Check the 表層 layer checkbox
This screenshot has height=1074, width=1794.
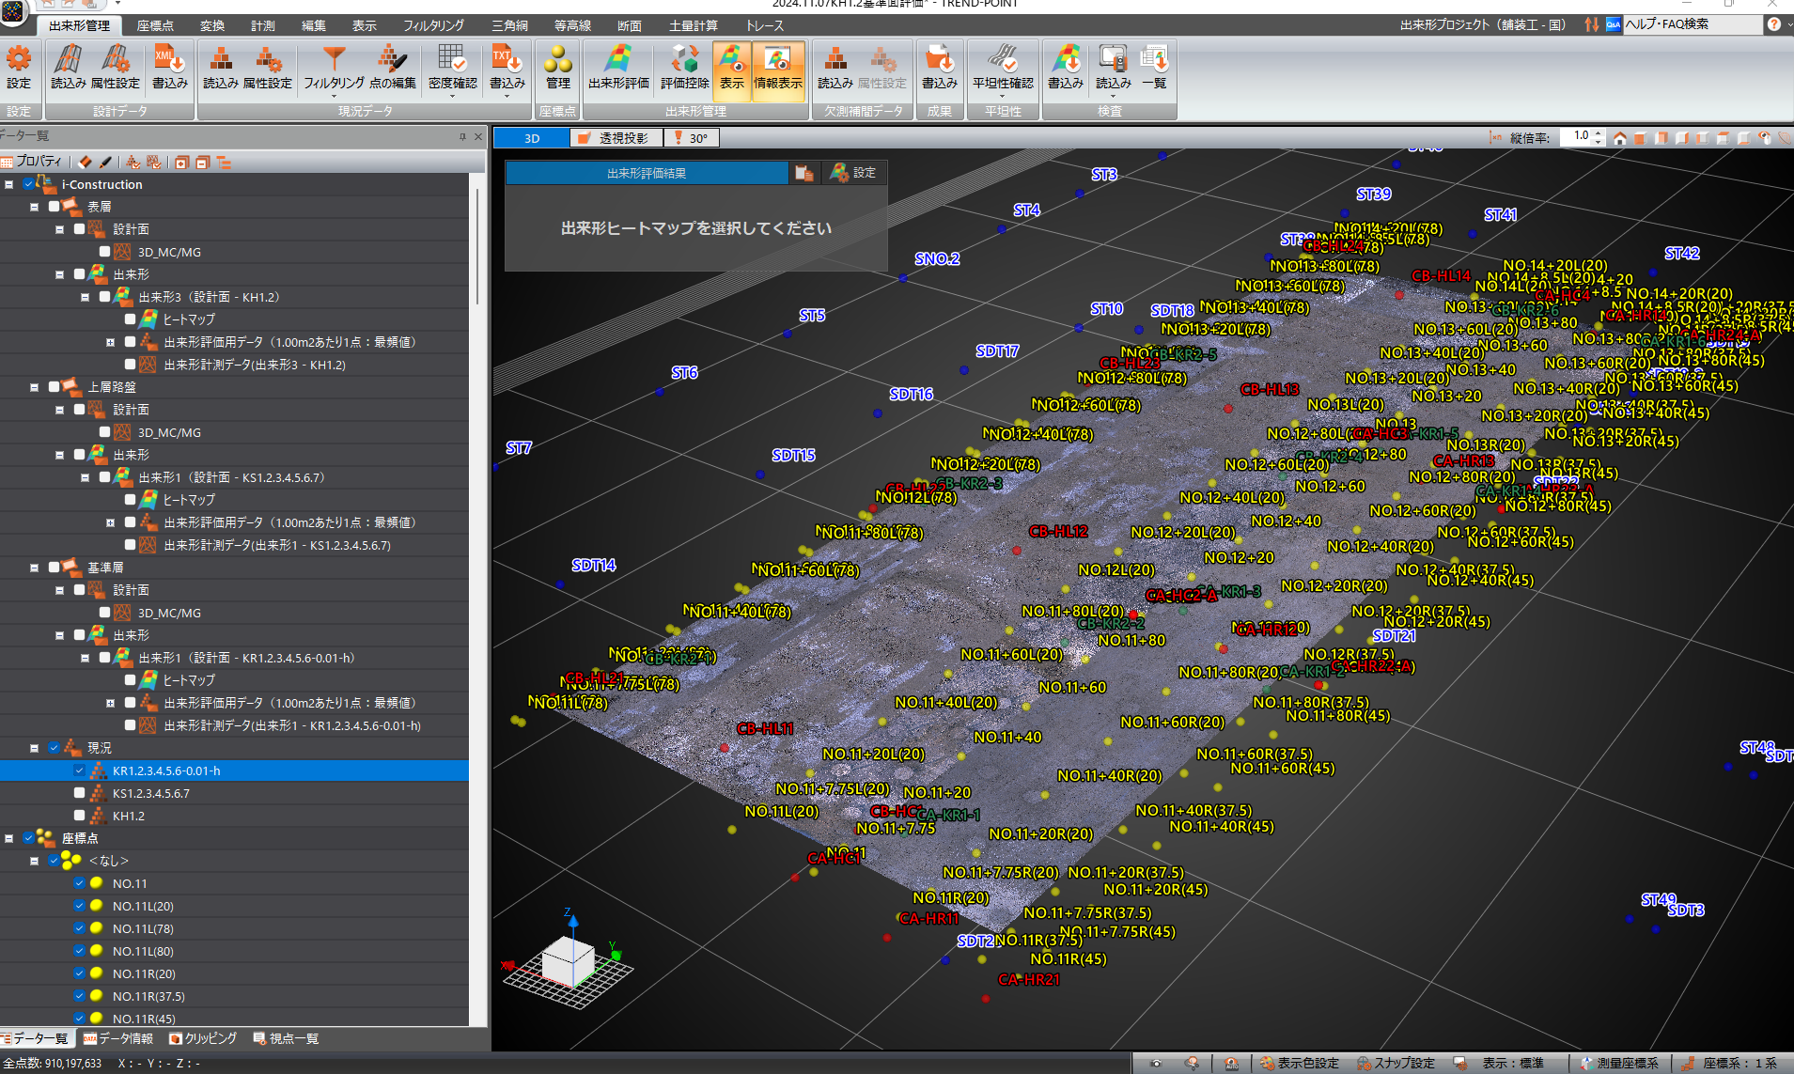pyautogui.click(x=54, y=207)
